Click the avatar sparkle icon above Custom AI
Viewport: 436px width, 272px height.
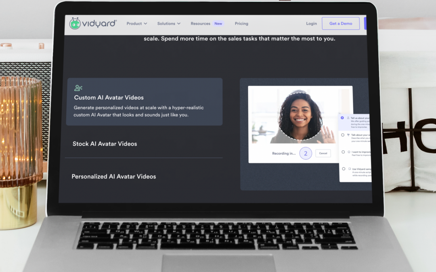[x=78, y=88]
